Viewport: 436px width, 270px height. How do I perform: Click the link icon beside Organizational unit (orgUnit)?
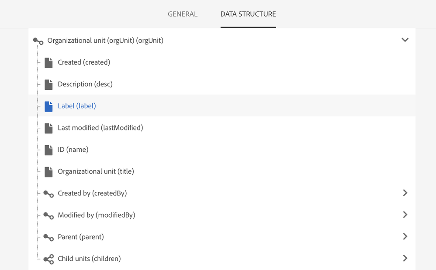[x=38, y=40]
